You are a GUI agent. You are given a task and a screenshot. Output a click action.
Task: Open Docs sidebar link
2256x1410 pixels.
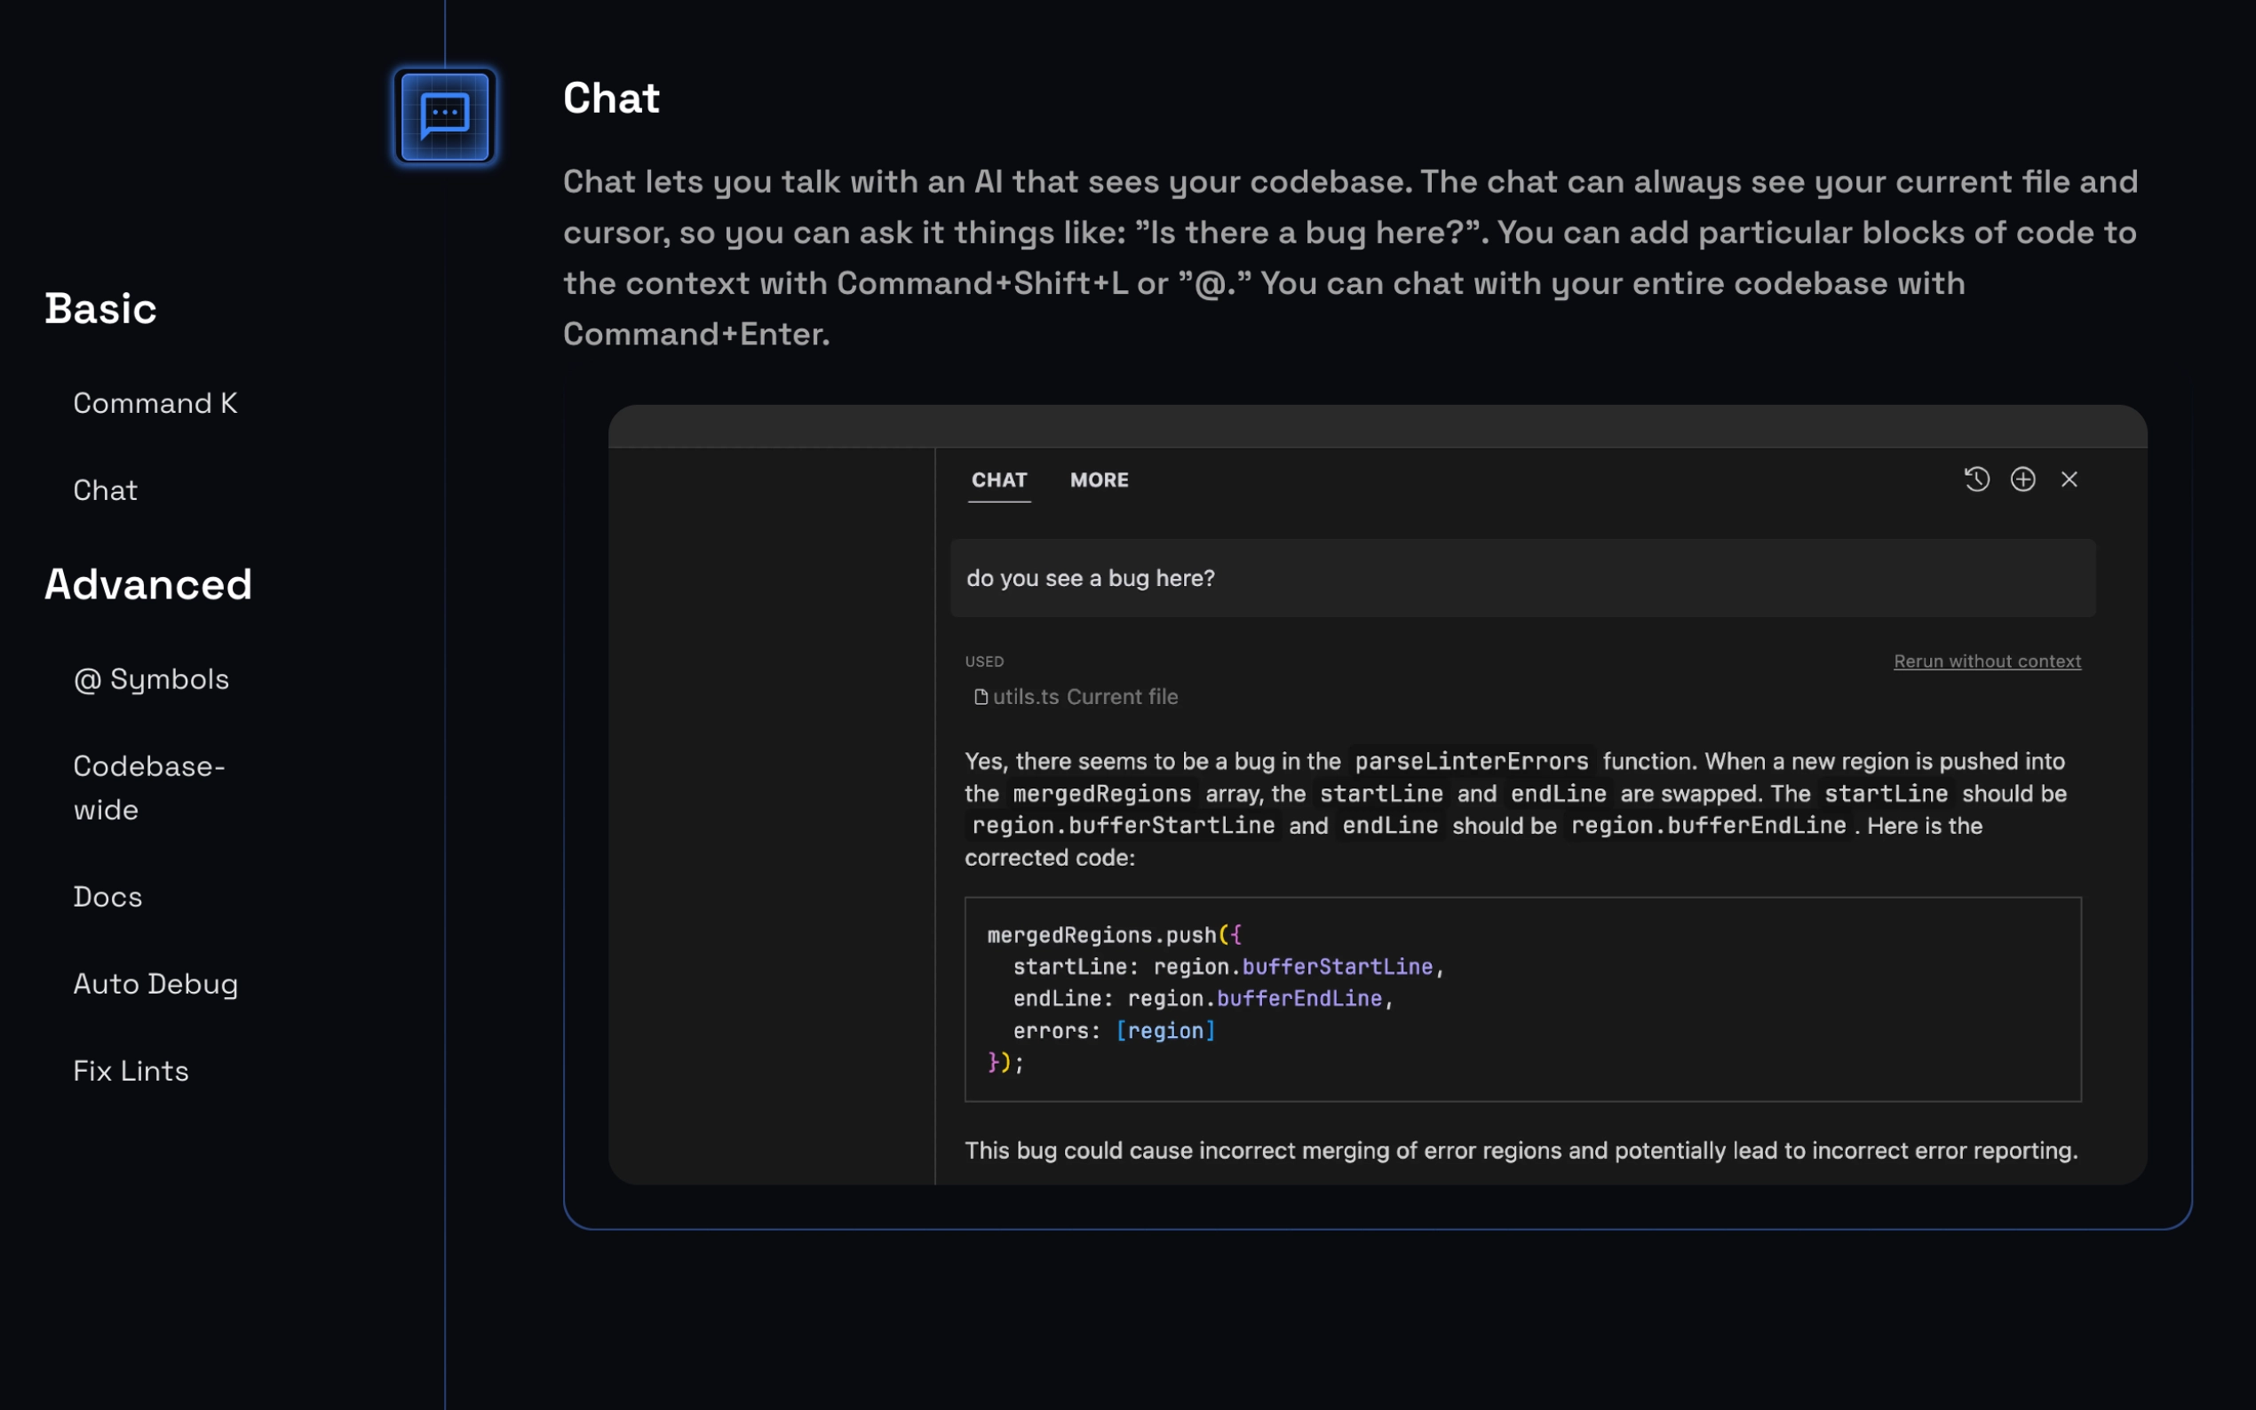pos(107,897)
